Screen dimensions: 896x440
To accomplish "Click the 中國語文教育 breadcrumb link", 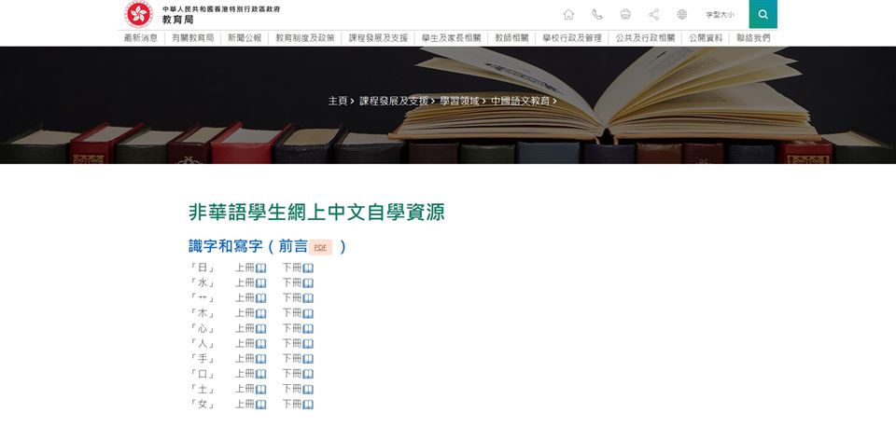I will tap(520, 101).
